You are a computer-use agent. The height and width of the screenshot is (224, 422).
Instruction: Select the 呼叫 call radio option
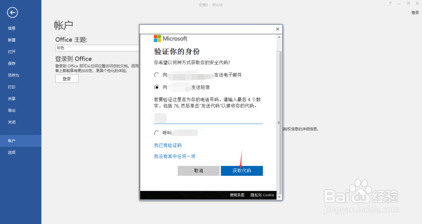[x=157, y=133]
